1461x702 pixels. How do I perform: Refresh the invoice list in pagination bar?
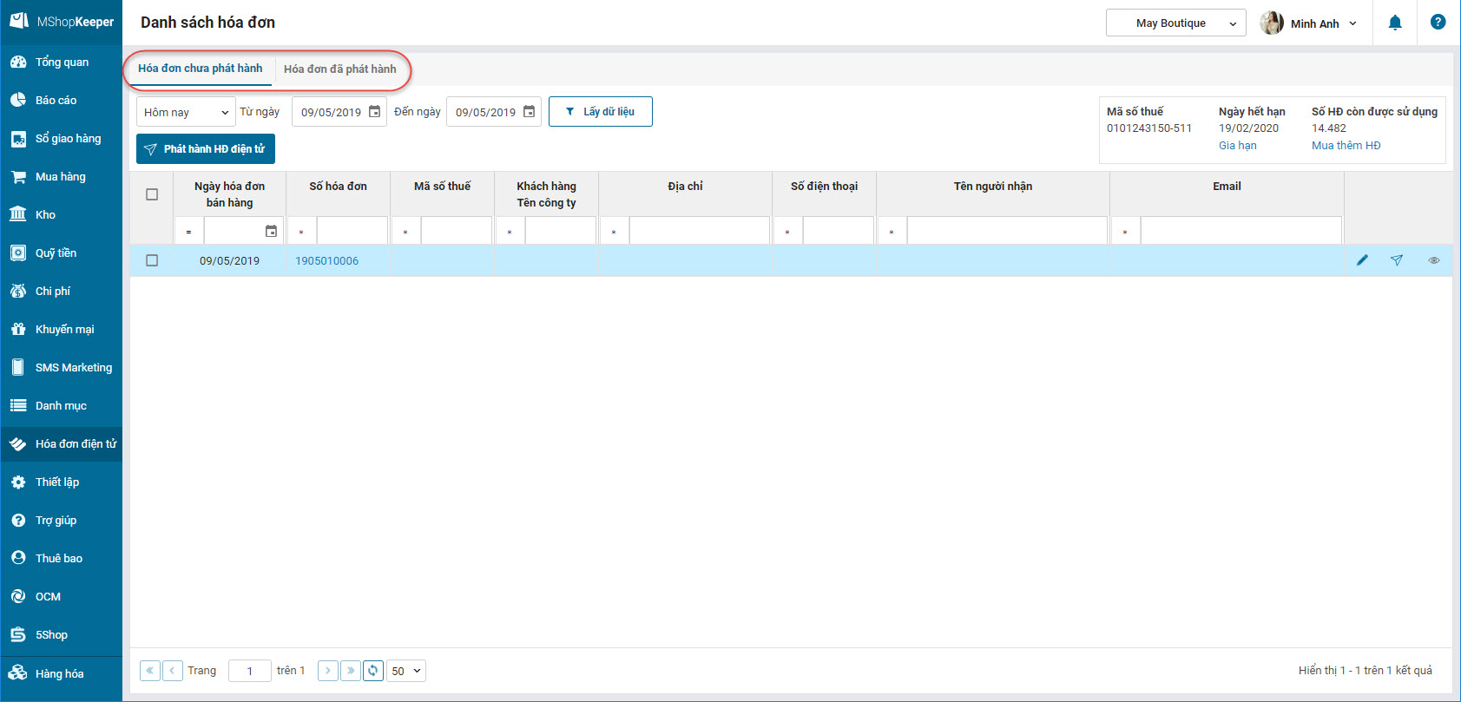(x=373, y=671)
